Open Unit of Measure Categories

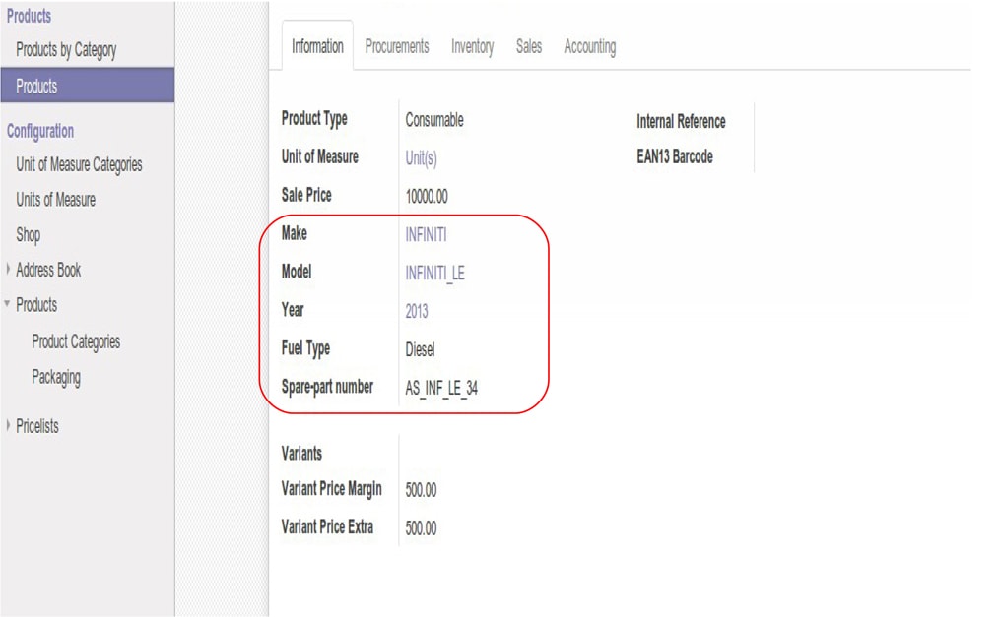click(x=79, y=165)
